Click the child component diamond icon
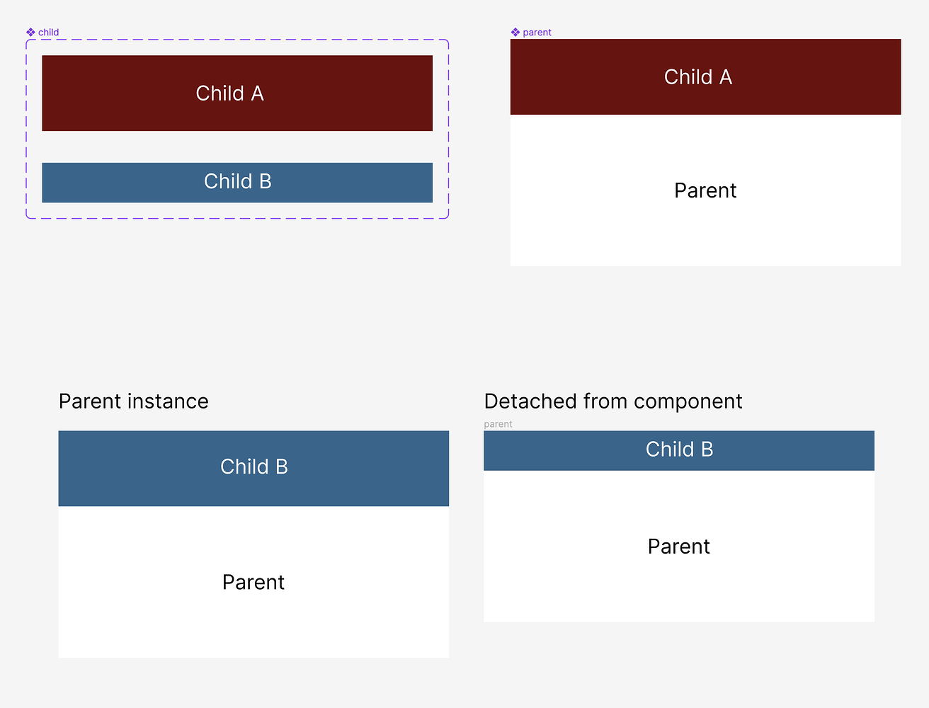This screenshot has height=708, width=929. (30, 33)
